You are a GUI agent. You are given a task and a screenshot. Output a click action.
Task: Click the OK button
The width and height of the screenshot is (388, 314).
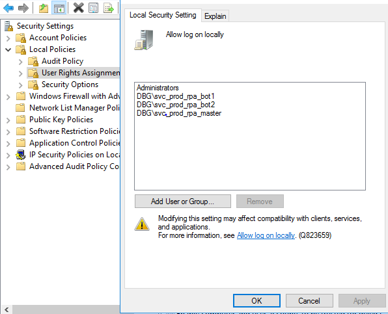[x=256, y=300]
